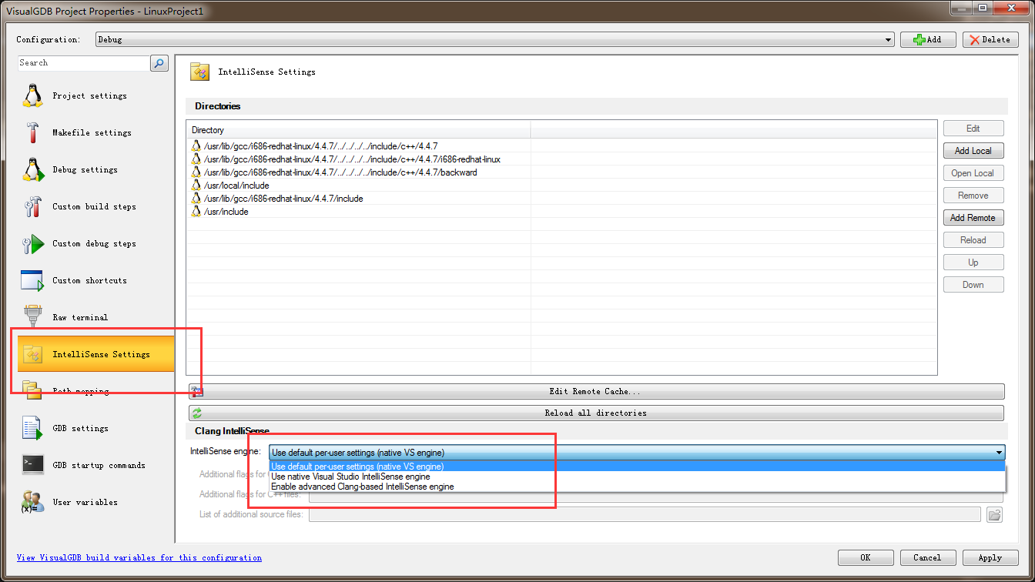Screen dimensions: 1035x582
Task: Open the GDB settings document icon
Action: pos(32,428)
